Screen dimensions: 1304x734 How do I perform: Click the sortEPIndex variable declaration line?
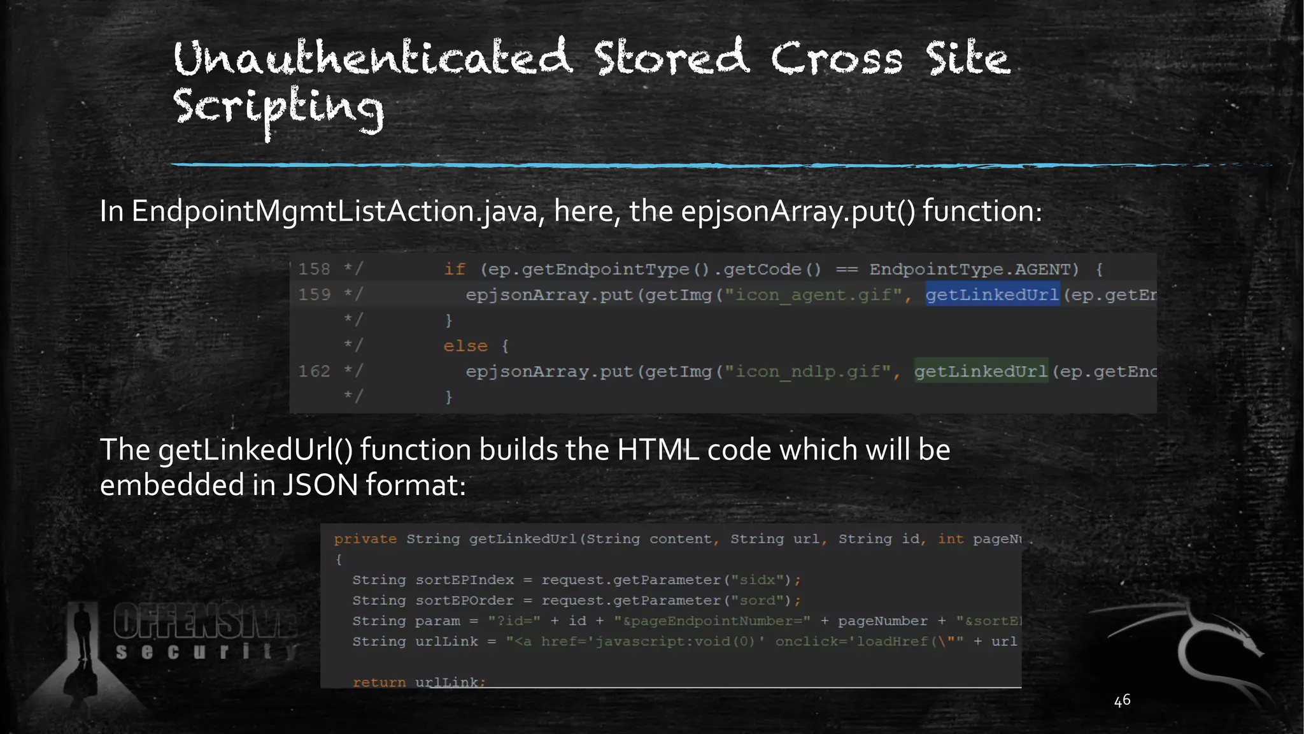[577, 580]
